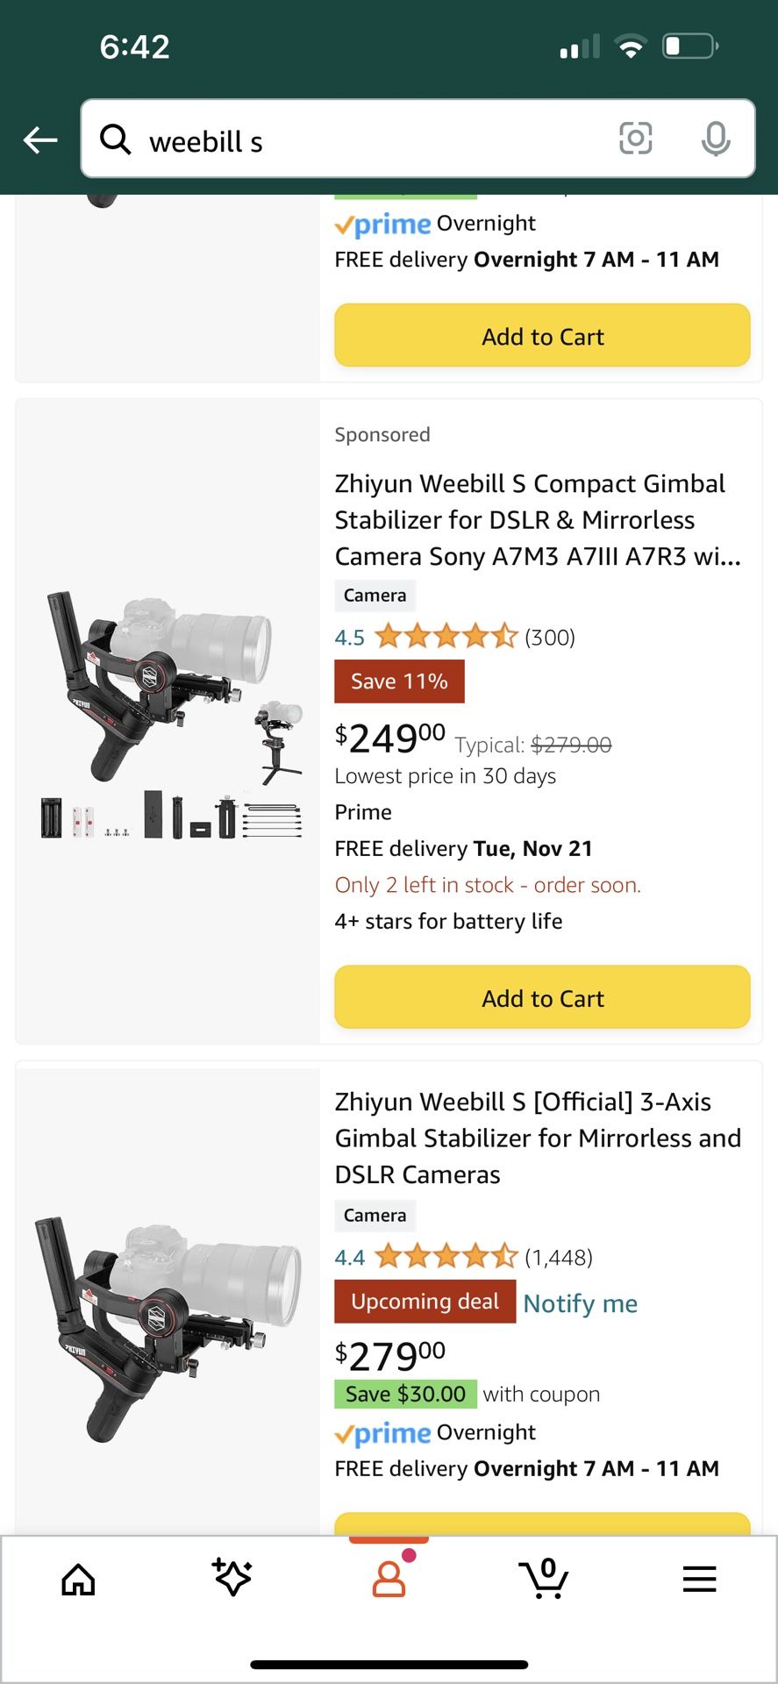Tap the weebill s search field
The width and height of the screenshot is (778, 1684).
[x=368, y=140]
